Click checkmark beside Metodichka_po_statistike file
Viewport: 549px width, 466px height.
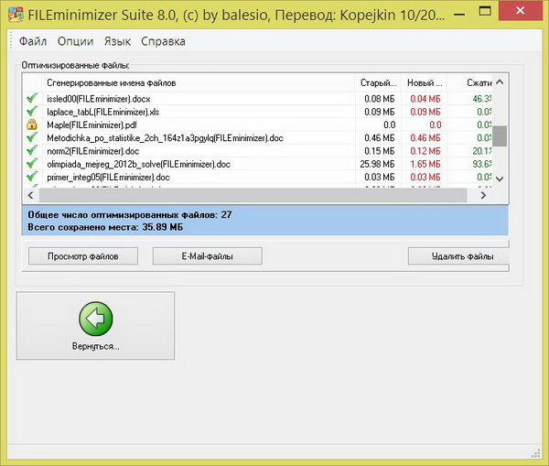(31, 138)
